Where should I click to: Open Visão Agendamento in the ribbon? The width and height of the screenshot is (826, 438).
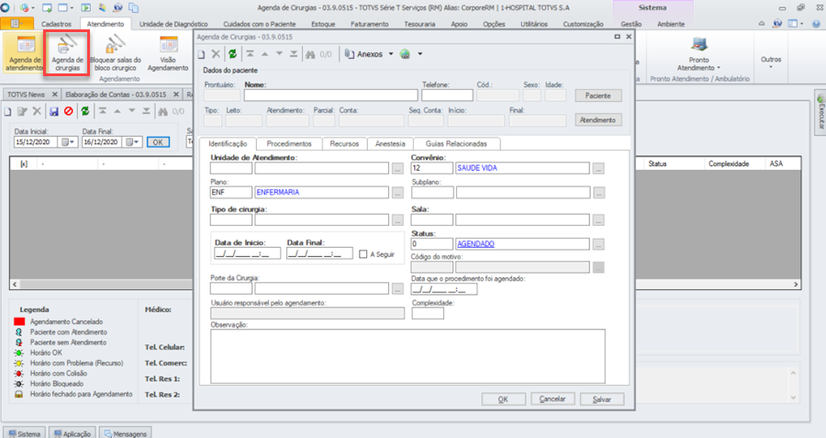click(168, 52)
